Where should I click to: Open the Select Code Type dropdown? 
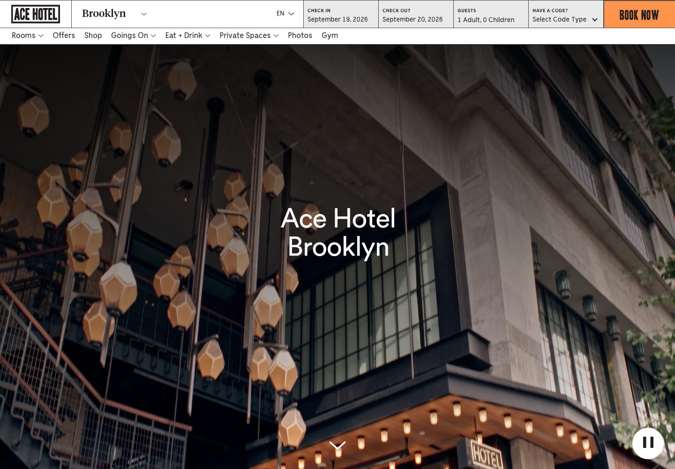pos(566,15)
